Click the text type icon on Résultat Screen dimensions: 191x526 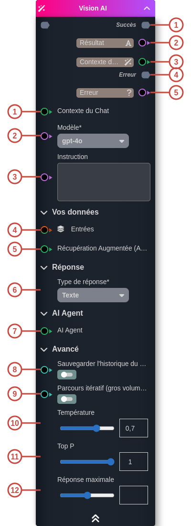coord(128,43)
